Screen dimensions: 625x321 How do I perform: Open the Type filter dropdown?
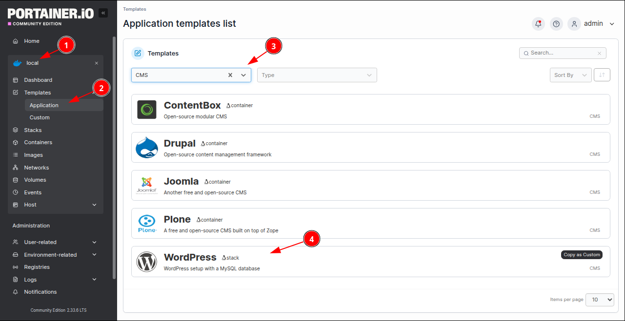317,75
